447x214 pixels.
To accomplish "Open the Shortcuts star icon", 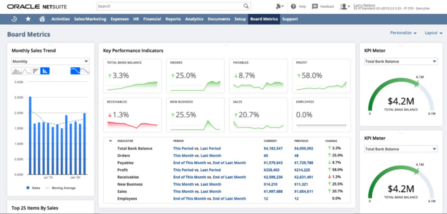I will coord(28,19).
